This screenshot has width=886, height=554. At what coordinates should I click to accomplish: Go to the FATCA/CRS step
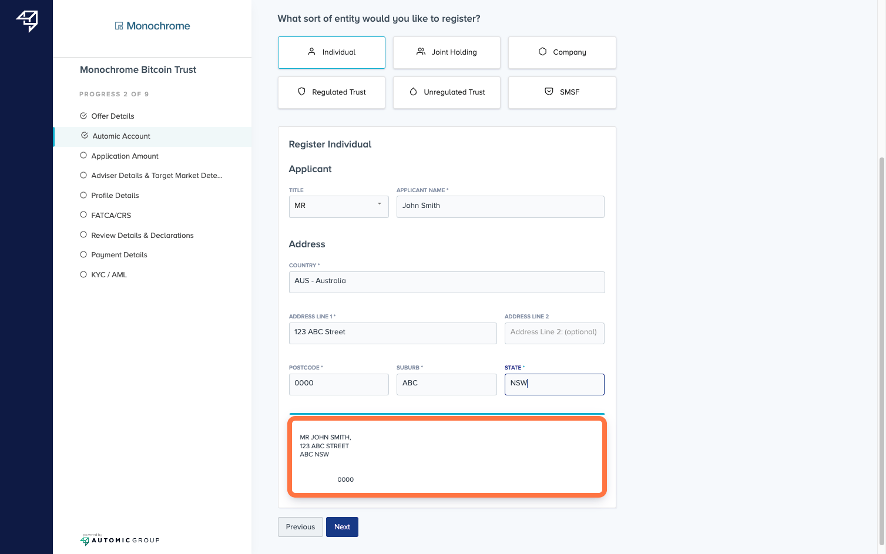pos(111,216)
